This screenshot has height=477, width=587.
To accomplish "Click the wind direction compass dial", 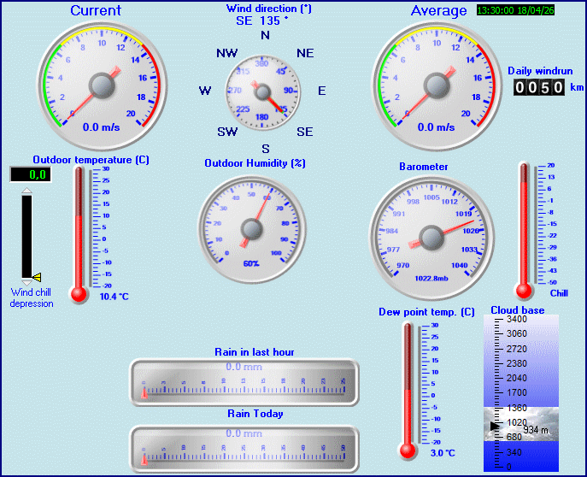I will (264, 91).
